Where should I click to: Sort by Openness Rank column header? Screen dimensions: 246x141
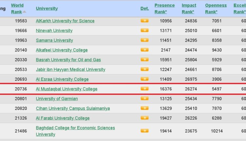click(215, 9)
